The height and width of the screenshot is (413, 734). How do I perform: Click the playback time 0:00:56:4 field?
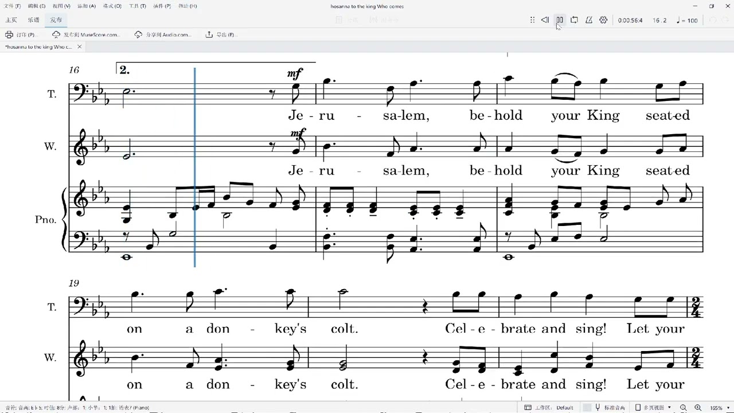coord(630,21)
